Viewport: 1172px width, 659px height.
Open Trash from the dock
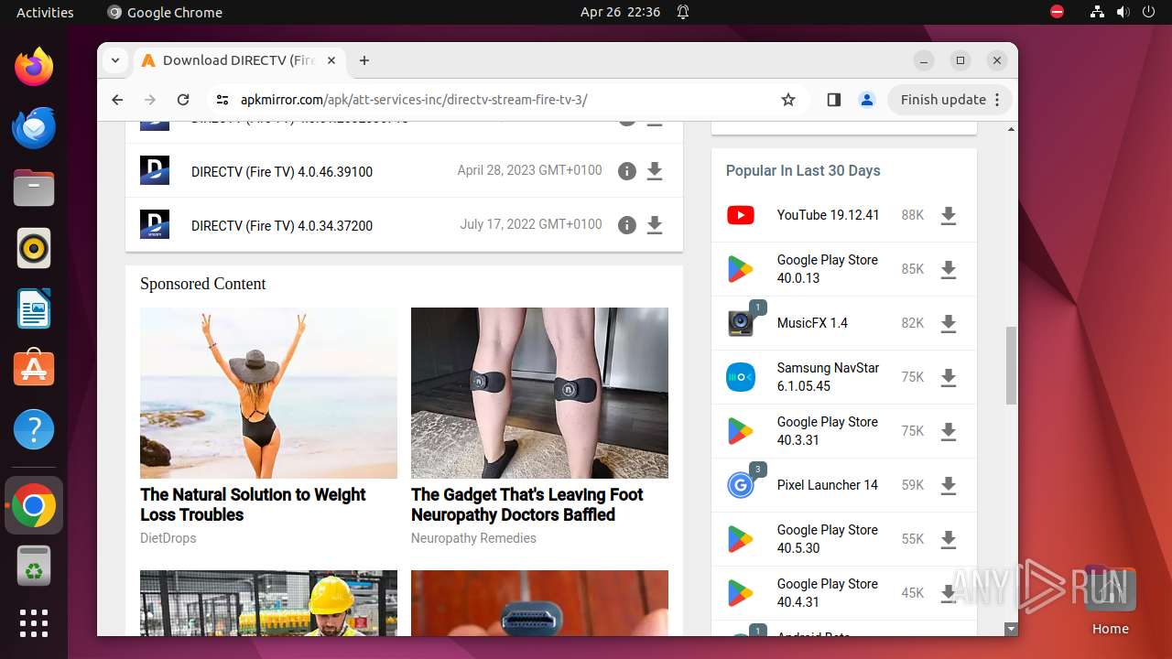(34, 567)
